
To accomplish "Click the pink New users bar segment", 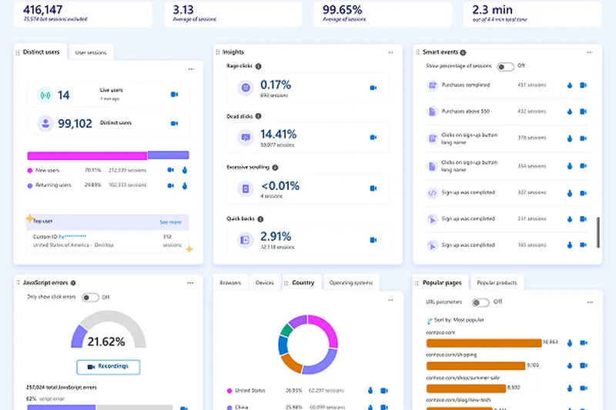I will pos(87,155).
